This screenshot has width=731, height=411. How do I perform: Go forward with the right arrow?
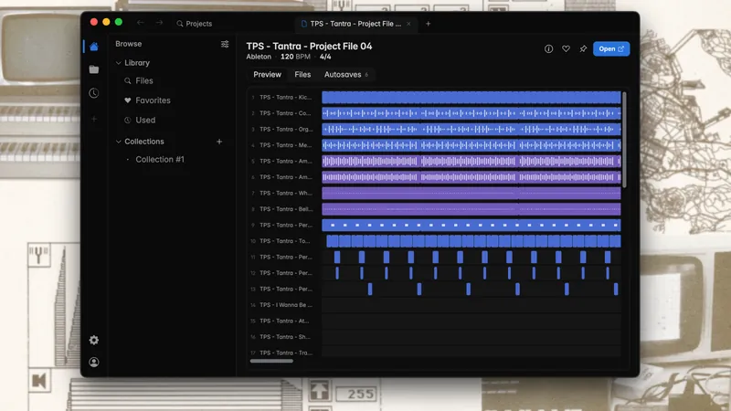[x=159, y=23]
